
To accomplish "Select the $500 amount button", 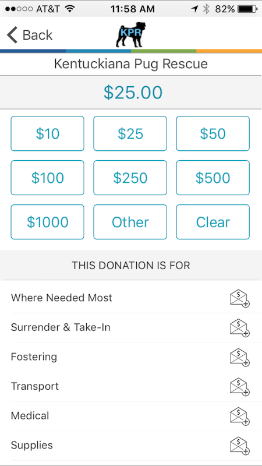I will [213, 178].
